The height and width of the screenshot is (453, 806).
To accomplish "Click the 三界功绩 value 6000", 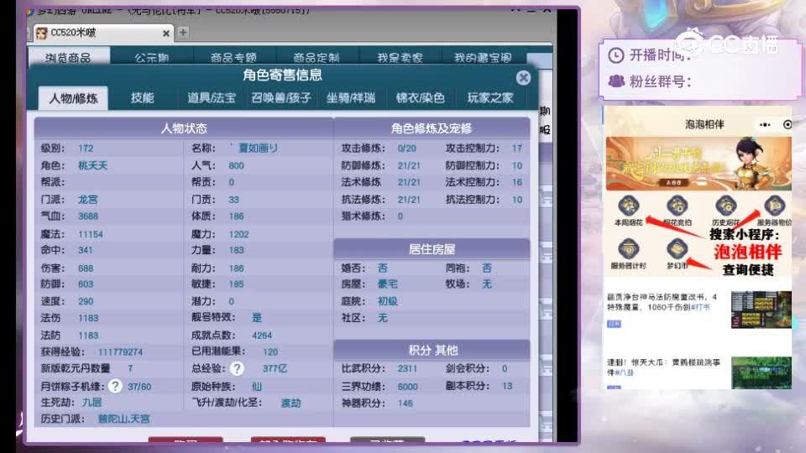I will pos(408,386).
